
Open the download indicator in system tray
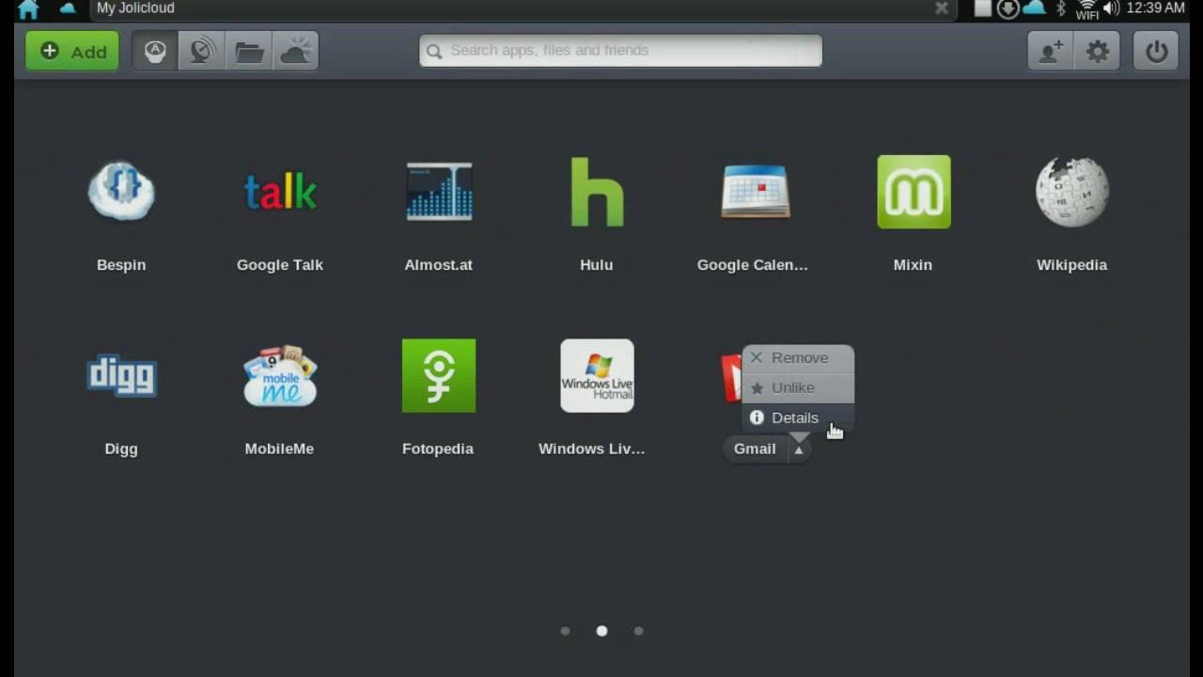(x=1008, y=8)
